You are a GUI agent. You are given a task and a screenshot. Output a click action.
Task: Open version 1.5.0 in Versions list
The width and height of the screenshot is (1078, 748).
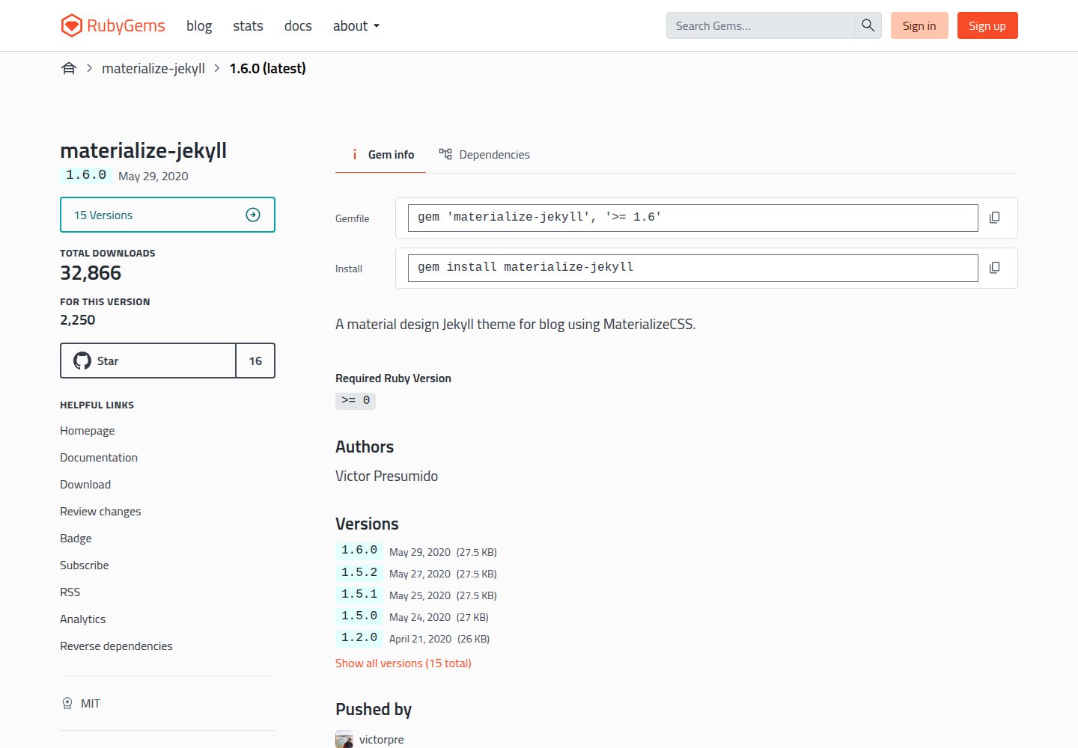tap(359, 616)
